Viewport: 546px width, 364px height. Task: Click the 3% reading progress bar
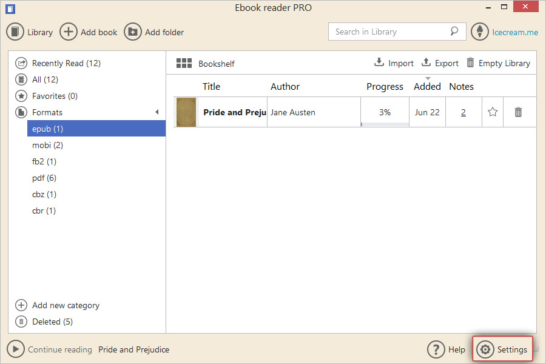click(385, 124)
